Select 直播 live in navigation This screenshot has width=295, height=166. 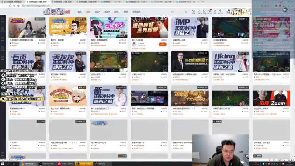88,12
